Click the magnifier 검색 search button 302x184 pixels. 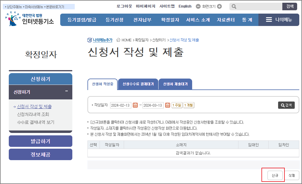pos(286,105)
